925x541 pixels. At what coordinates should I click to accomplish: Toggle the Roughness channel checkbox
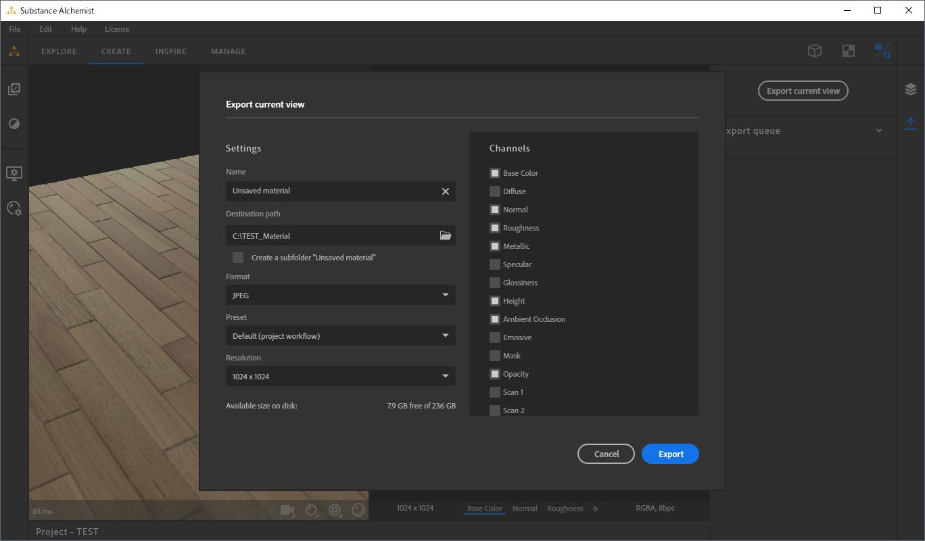click(495, 228)
